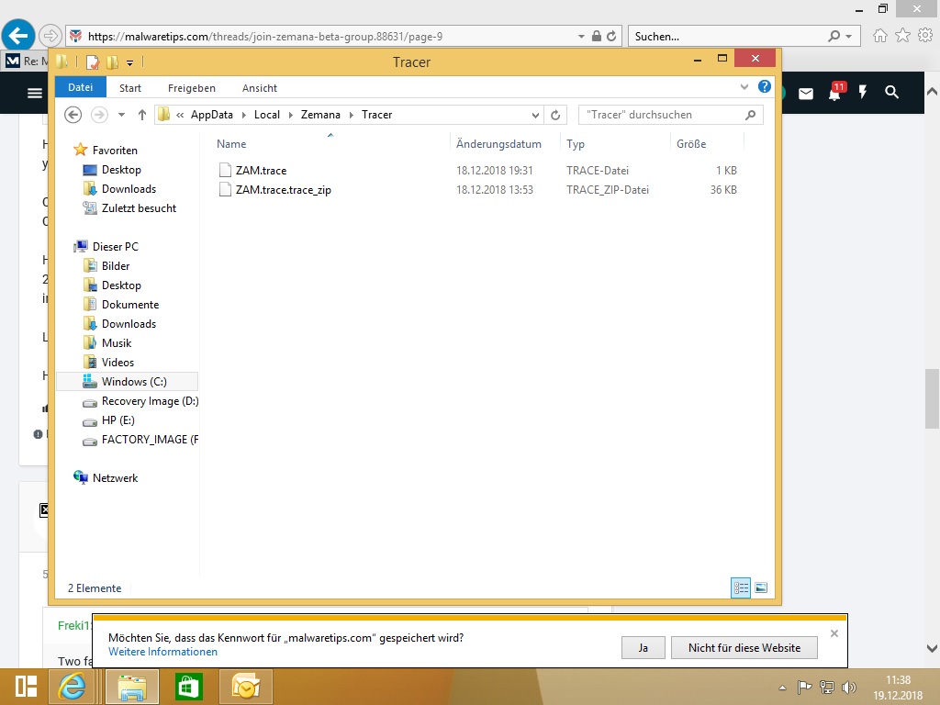Screen dimensions: 940x705
Task: Sort by Größe column header
Action: 707,144
